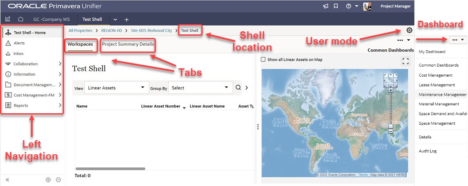Collapse left navigation with double chevron

pyautogui.click(x=8, y=180)
